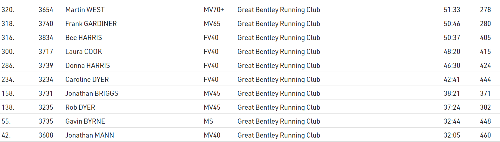The width and height of the screenshot is (500, 142).
Task: Click Jonathan BRIGGS runner name
Action: 92,94
